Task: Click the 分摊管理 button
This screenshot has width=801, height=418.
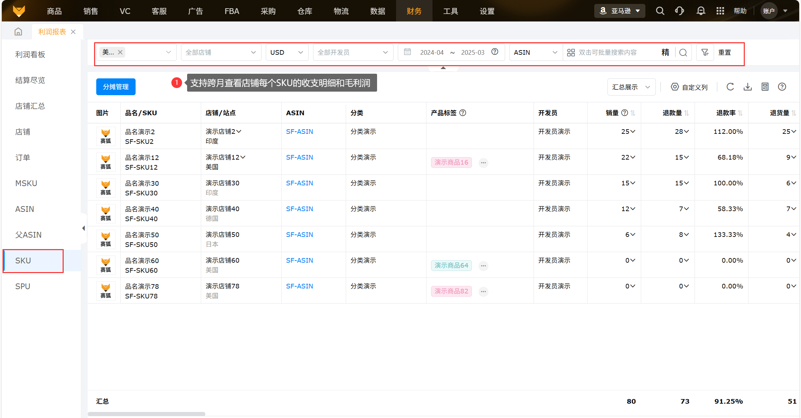Action: 116,87
